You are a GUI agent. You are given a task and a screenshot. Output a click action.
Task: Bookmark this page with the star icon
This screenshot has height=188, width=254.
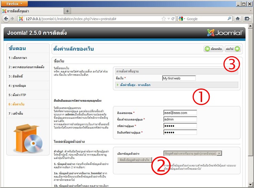(164, 19)
